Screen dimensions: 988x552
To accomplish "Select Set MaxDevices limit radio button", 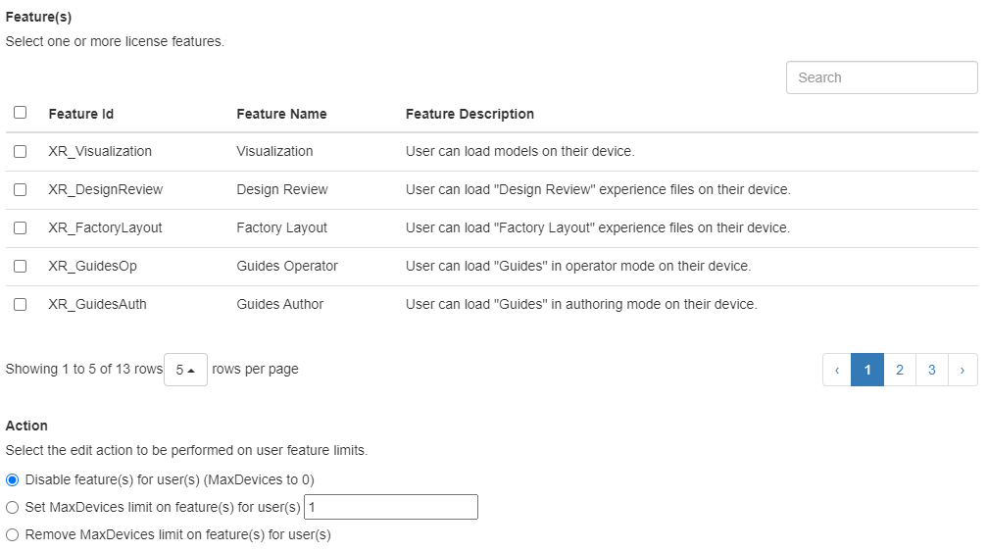I will (x=13, y=507).
